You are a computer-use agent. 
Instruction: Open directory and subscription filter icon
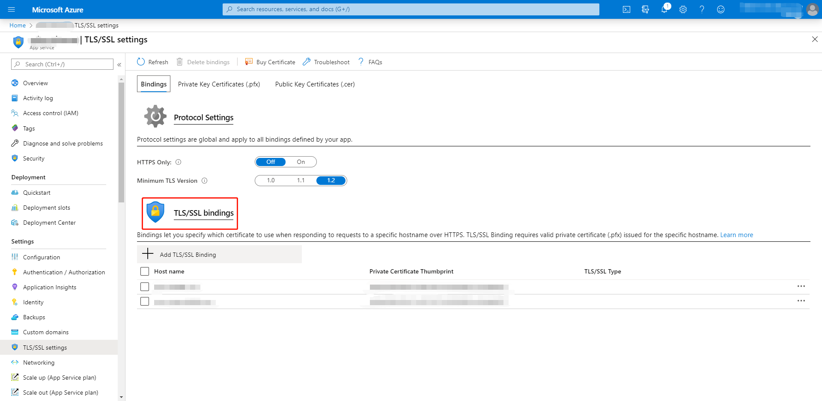[x=645, y=9]
